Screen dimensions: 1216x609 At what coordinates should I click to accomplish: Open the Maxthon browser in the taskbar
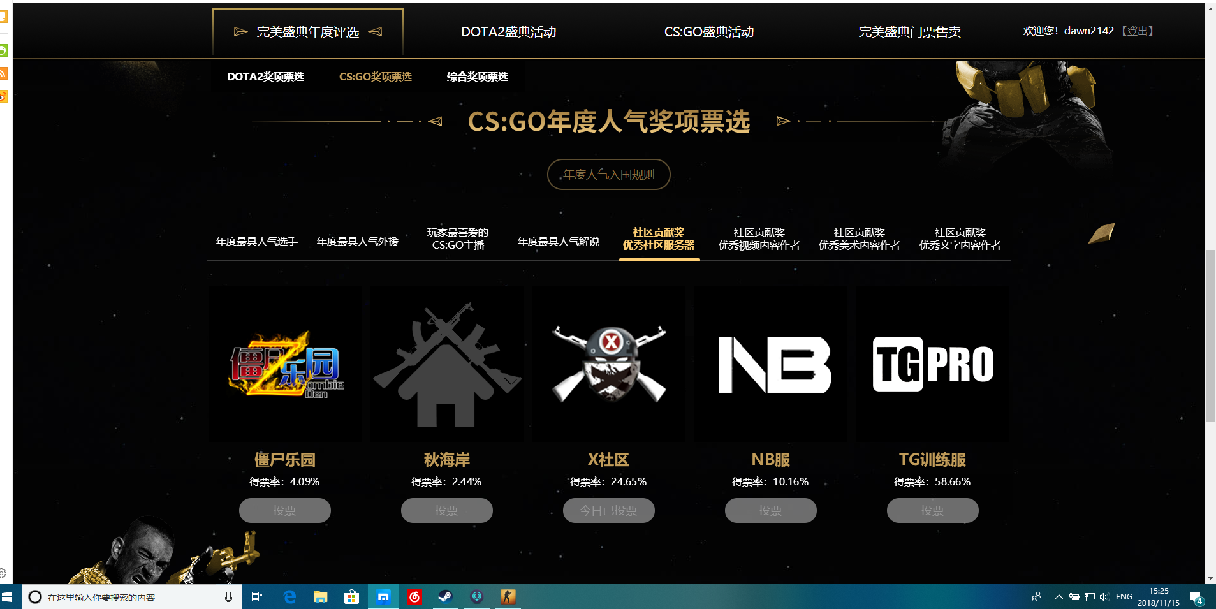pyautogui.click(x=383, y=597)
